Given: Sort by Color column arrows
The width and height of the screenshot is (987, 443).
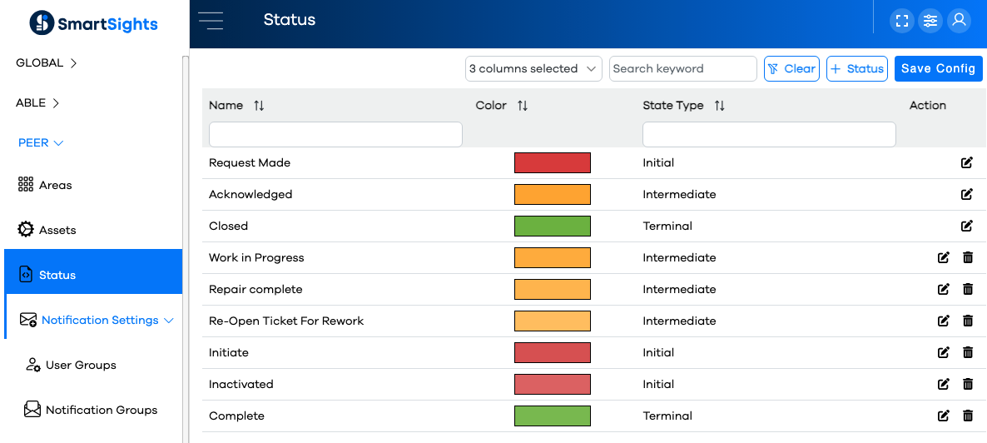Looking at the screenshot, I should (x=523, y=106).
